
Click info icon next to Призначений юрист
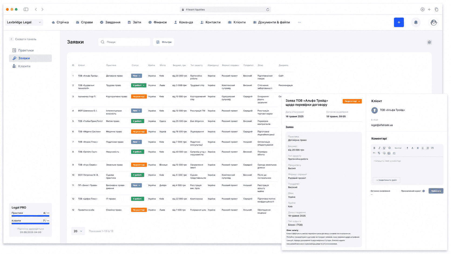[423, 191]
